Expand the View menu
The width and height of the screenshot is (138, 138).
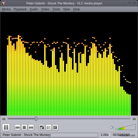pos(66,9)
